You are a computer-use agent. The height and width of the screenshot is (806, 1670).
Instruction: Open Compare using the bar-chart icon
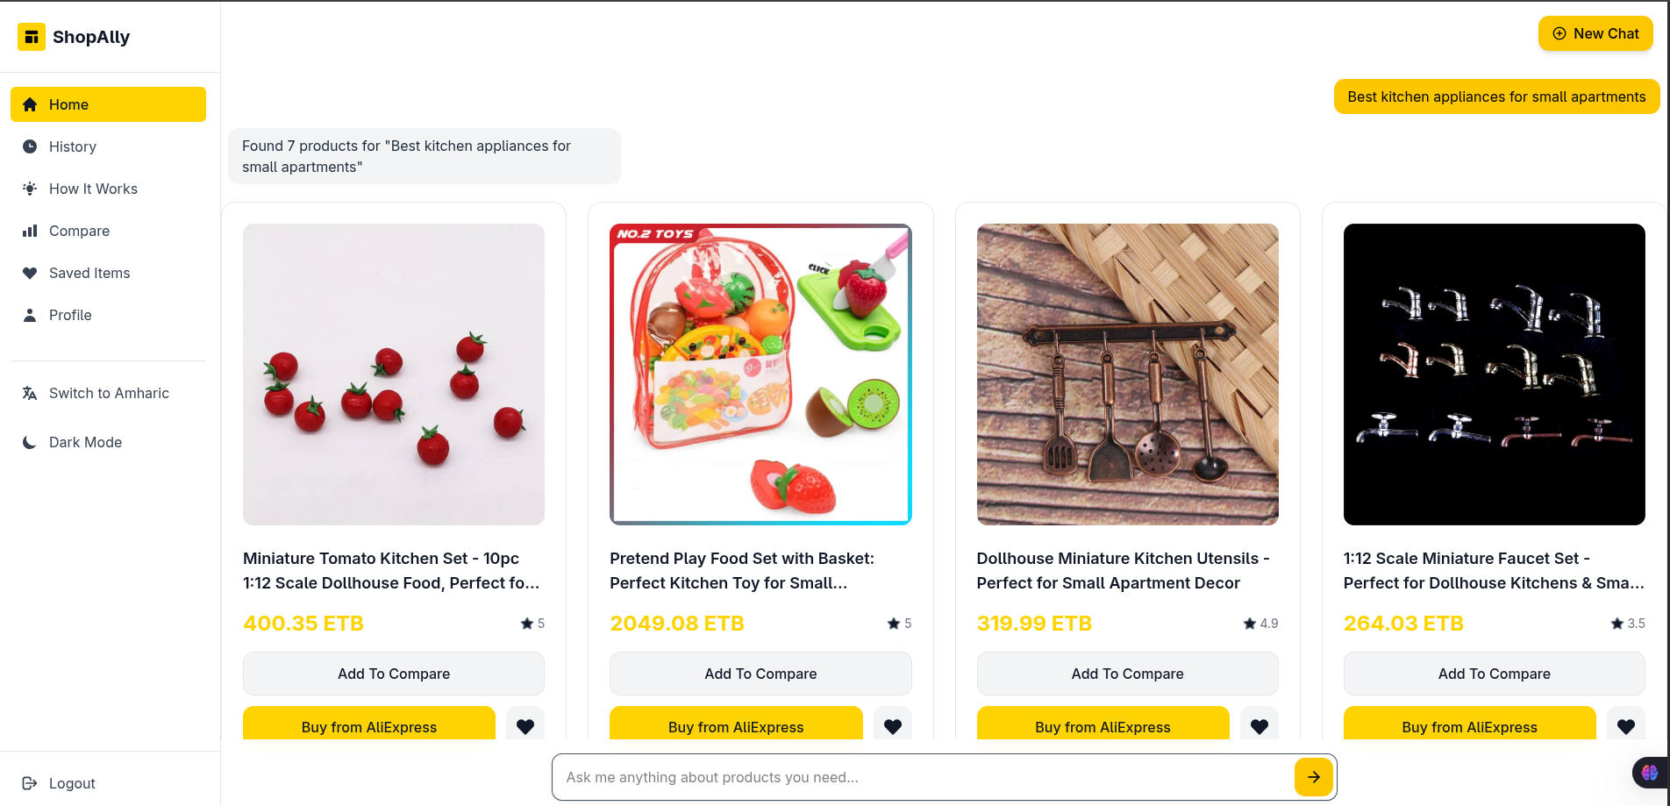[x=29, y=231]
